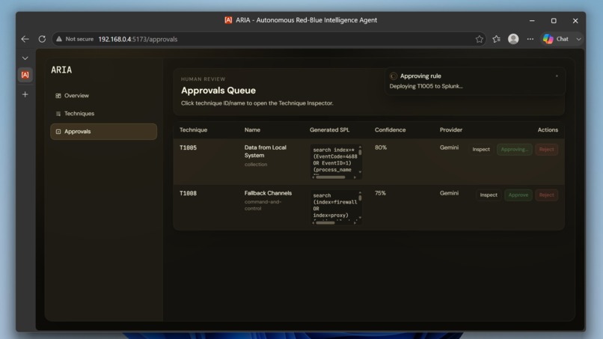The image size is (603, 339).
Task: Reject the T1005 rule
Action: coord(546,150)
